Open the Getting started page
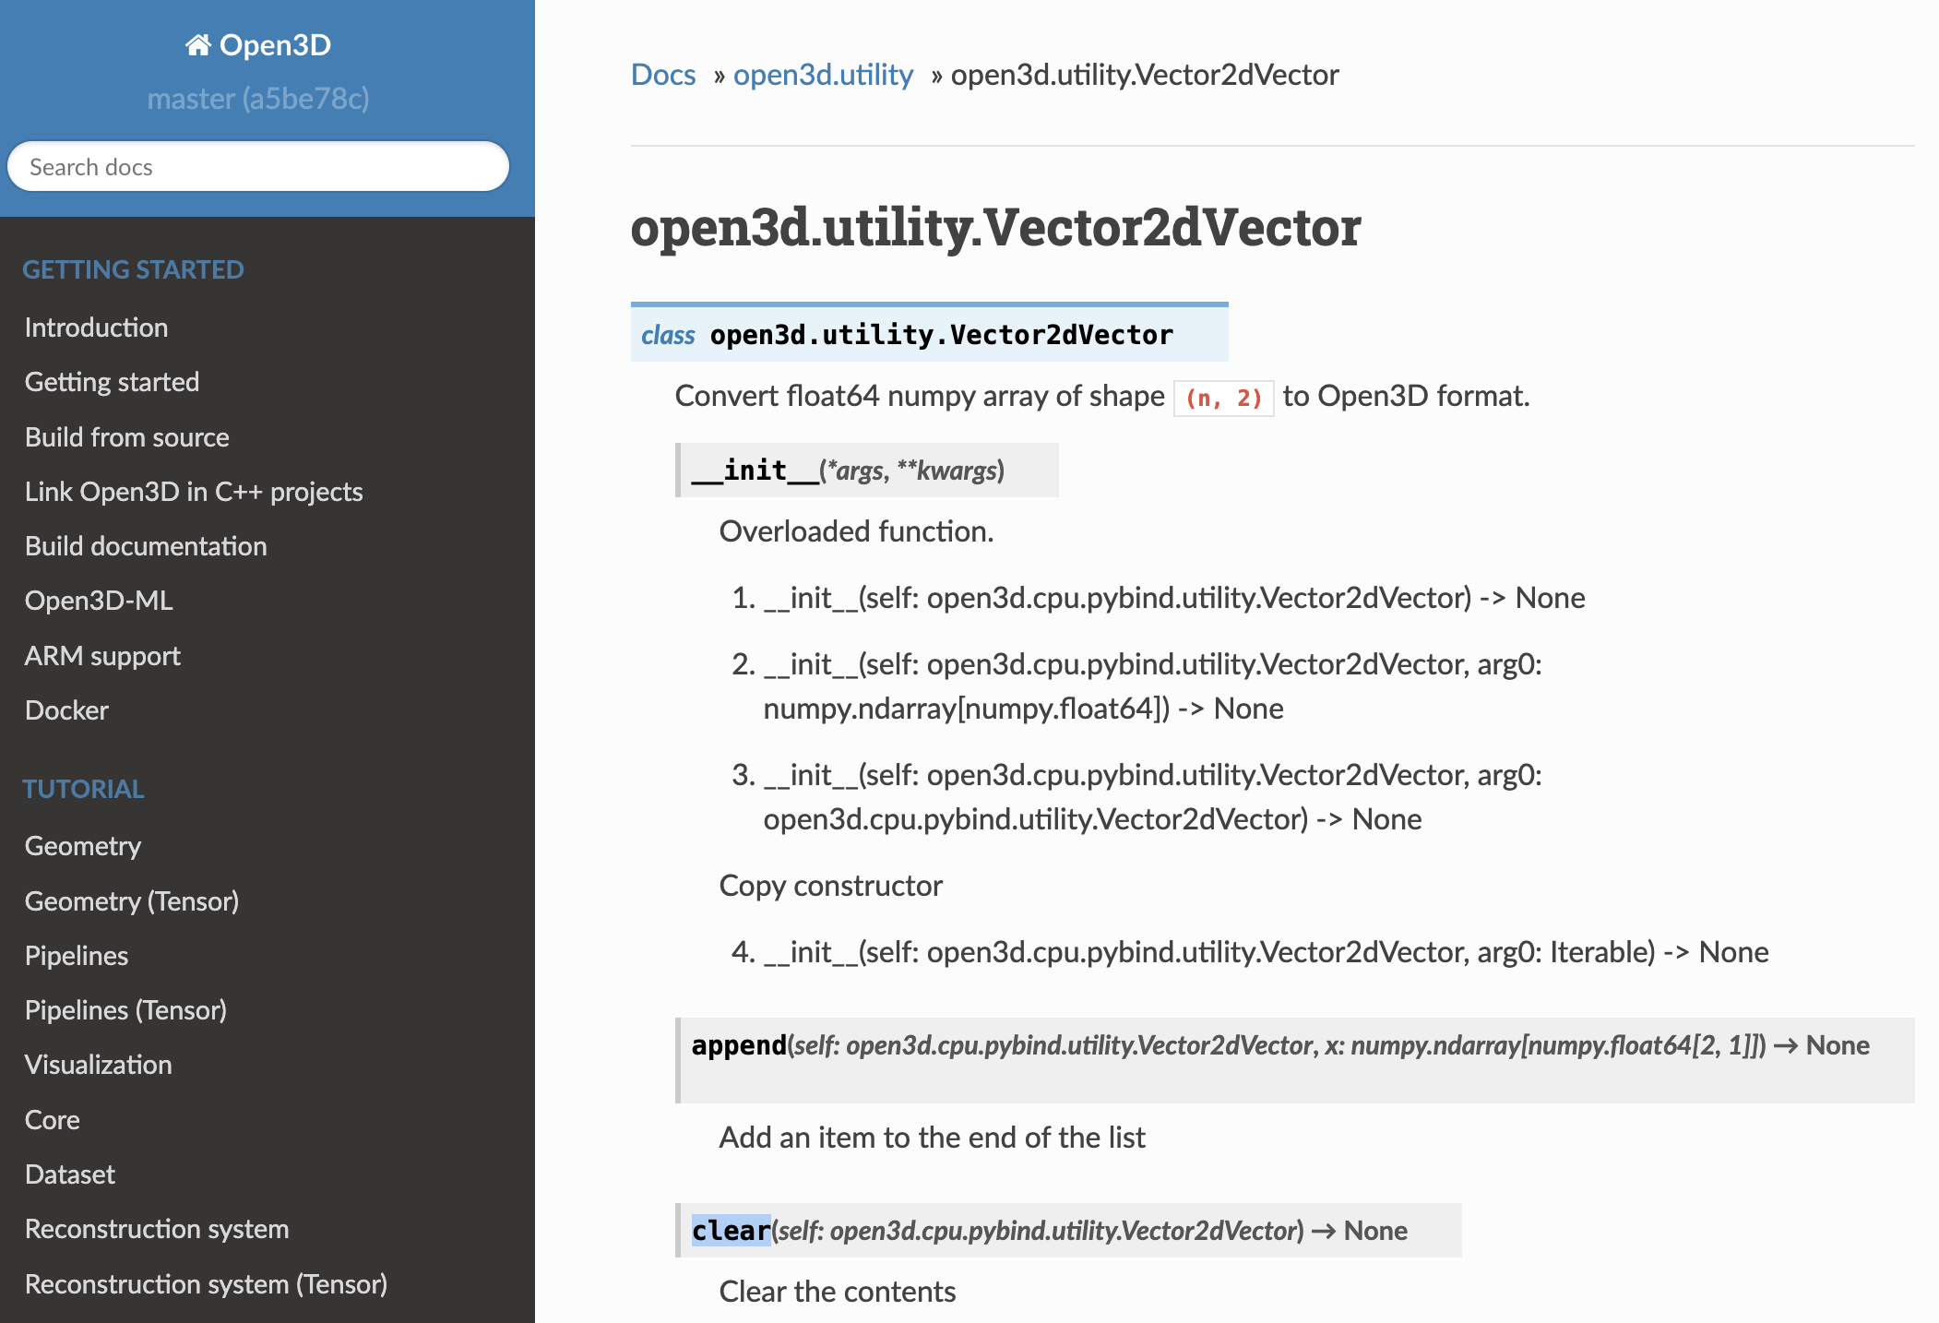Image resolution: width=1939 pixels, height=1323 pixels. (112, 382)
